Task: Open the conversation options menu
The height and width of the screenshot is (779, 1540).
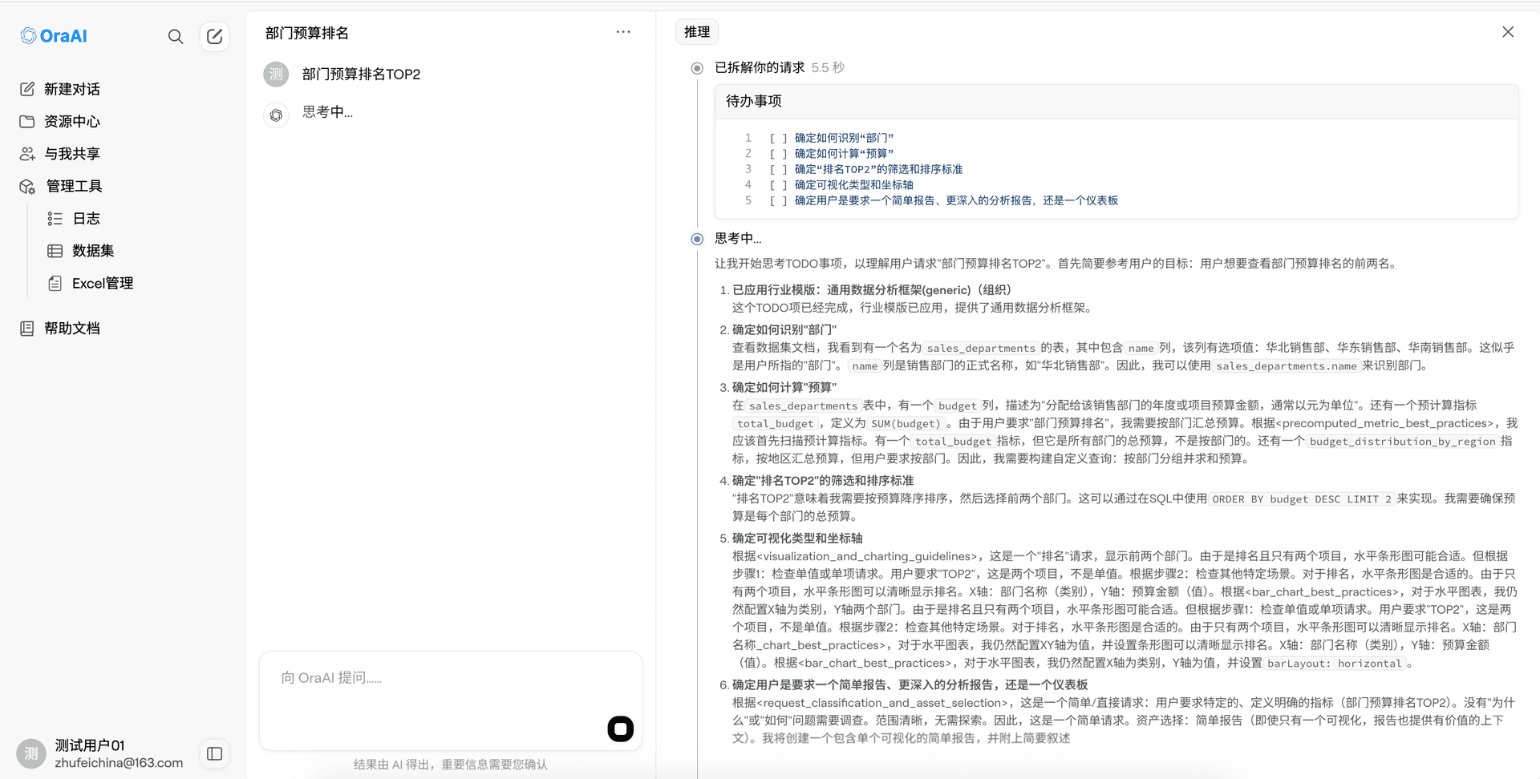Action: pyautogui.click(x=623, y=31)
